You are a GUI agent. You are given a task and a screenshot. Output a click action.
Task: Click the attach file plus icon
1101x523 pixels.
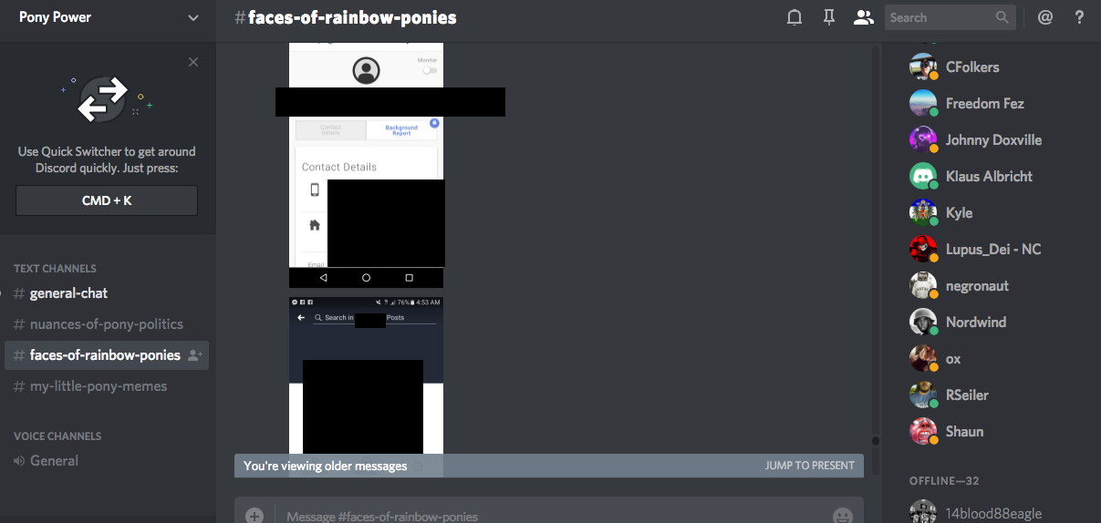coord(254,516)
